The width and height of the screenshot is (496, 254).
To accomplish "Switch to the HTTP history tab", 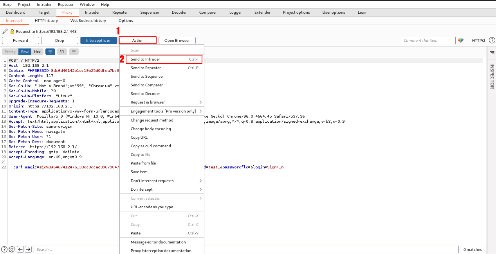I will point(46,20).
